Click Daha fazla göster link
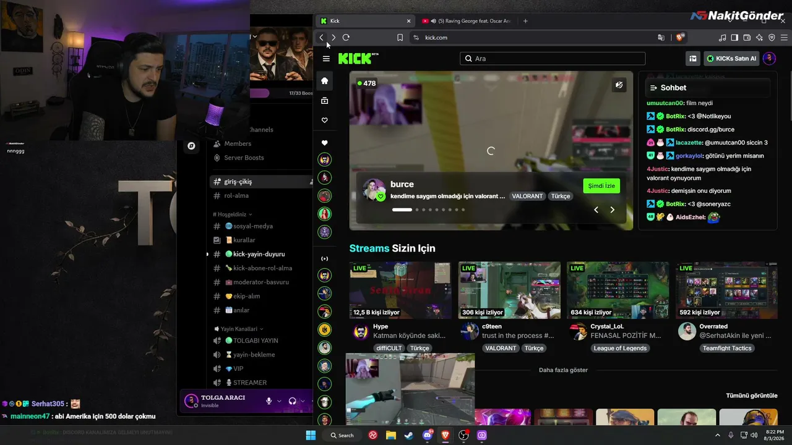 point(563,370)
